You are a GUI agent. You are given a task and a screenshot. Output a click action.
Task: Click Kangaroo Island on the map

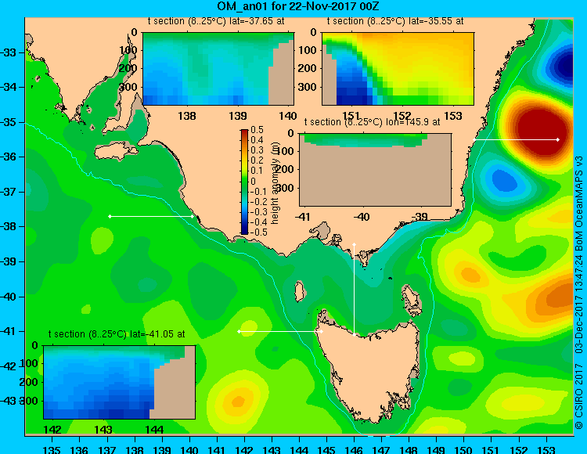point(117,152)
